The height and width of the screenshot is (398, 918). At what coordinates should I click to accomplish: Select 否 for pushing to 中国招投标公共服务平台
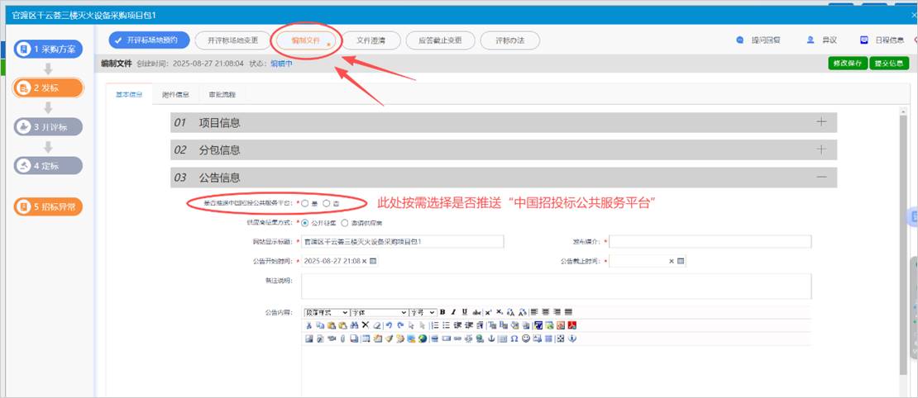327,203
